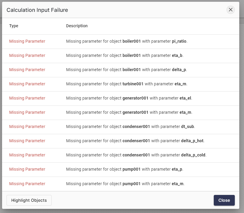Click Missing Parameter for condenser001 delta_p_hot
Screen dimensions: 244x213
[x=27, y=141]
